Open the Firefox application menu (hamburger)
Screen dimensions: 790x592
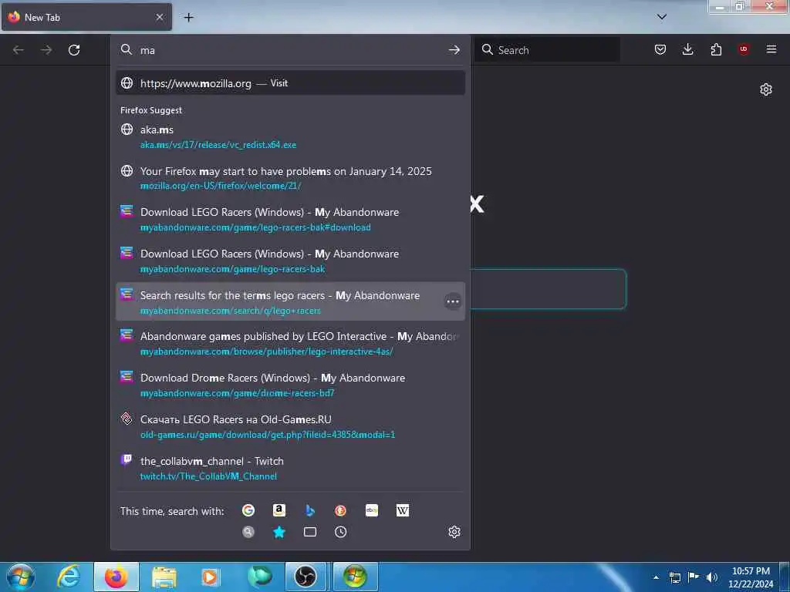coord(771,49)
